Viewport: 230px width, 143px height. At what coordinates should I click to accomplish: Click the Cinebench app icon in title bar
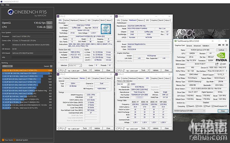coord(1,1)
